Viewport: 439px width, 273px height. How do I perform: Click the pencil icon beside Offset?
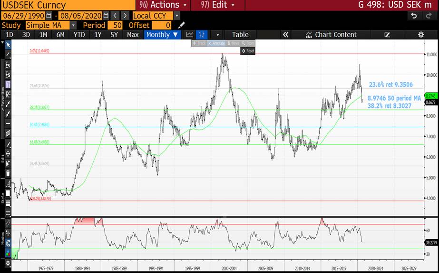[x=181, y=25]
